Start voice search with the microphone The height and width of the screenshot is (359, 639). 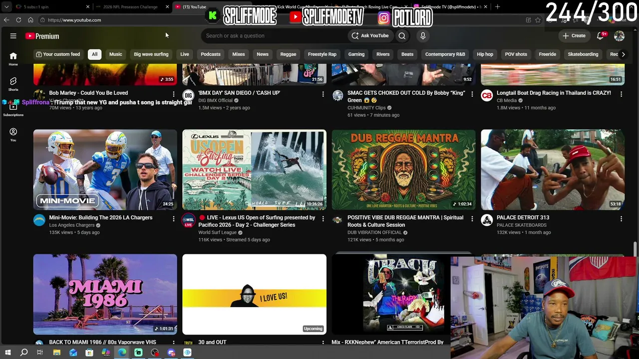point(423,36)
